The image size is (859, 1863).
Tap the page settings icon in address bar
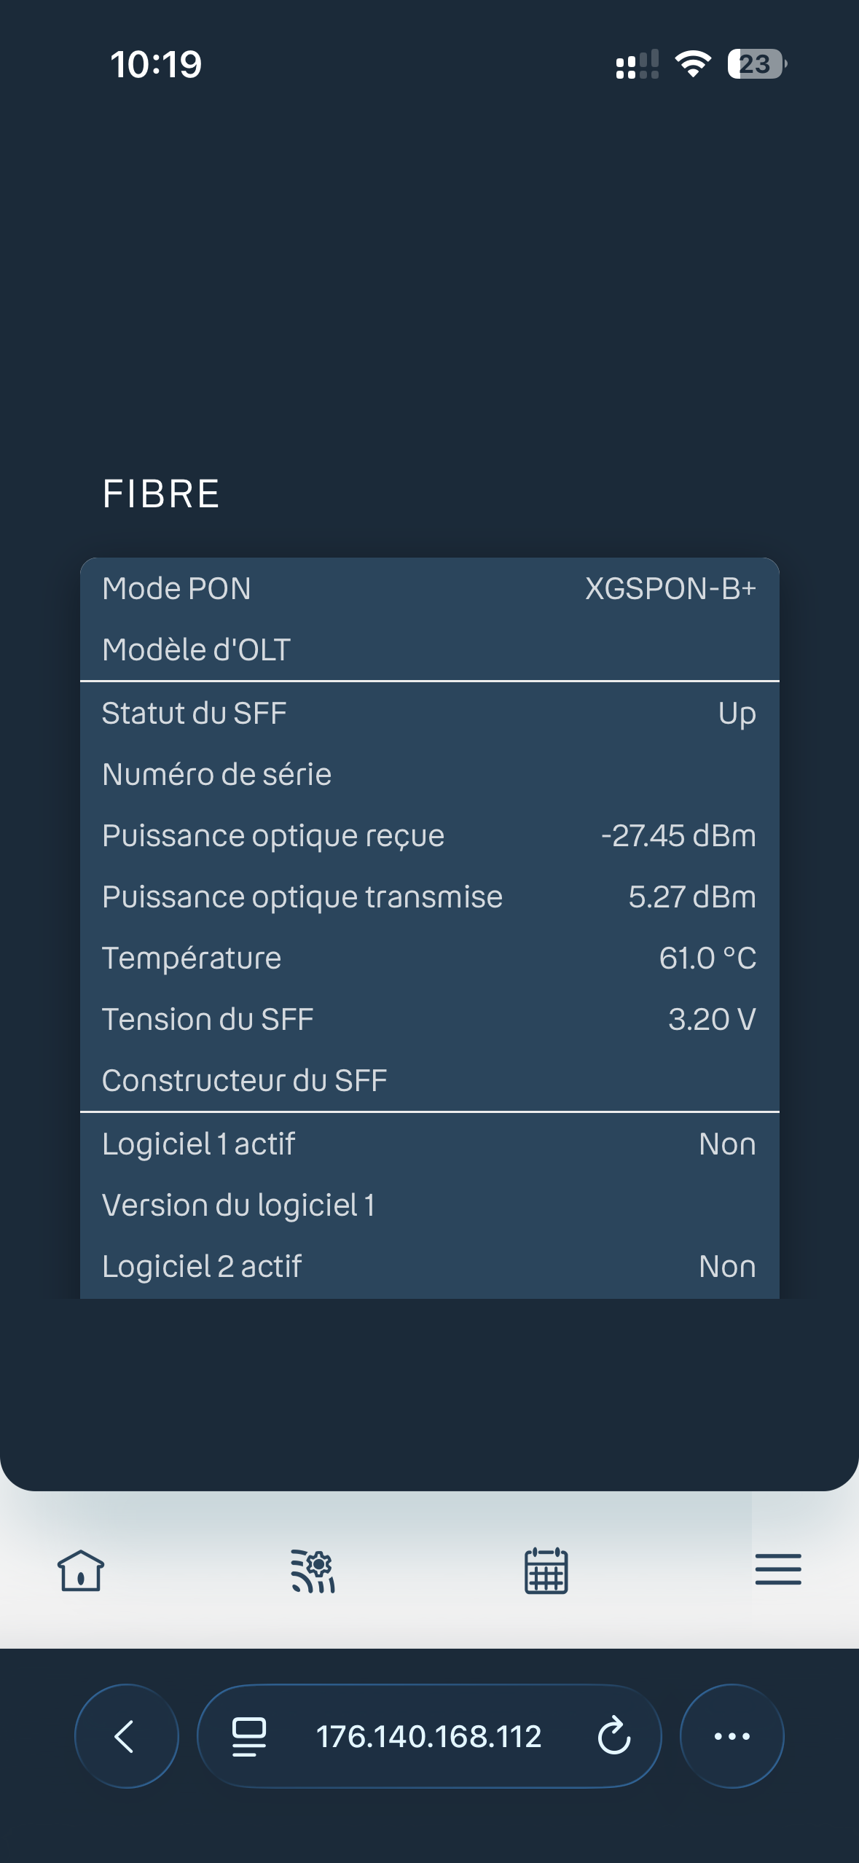tap(248, 1736)
